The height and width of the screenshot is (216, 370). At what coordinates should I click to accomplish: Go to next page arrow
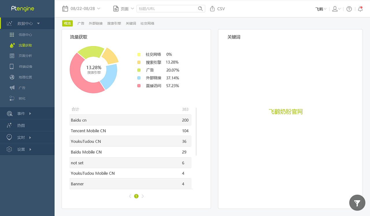pyautogui.click(x=143, y=196)
